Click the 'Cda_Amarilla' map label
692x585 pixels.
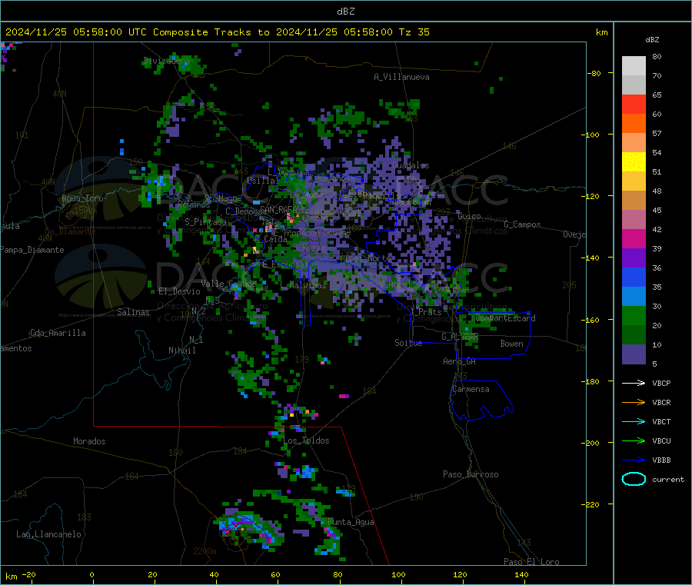[58, 333]
